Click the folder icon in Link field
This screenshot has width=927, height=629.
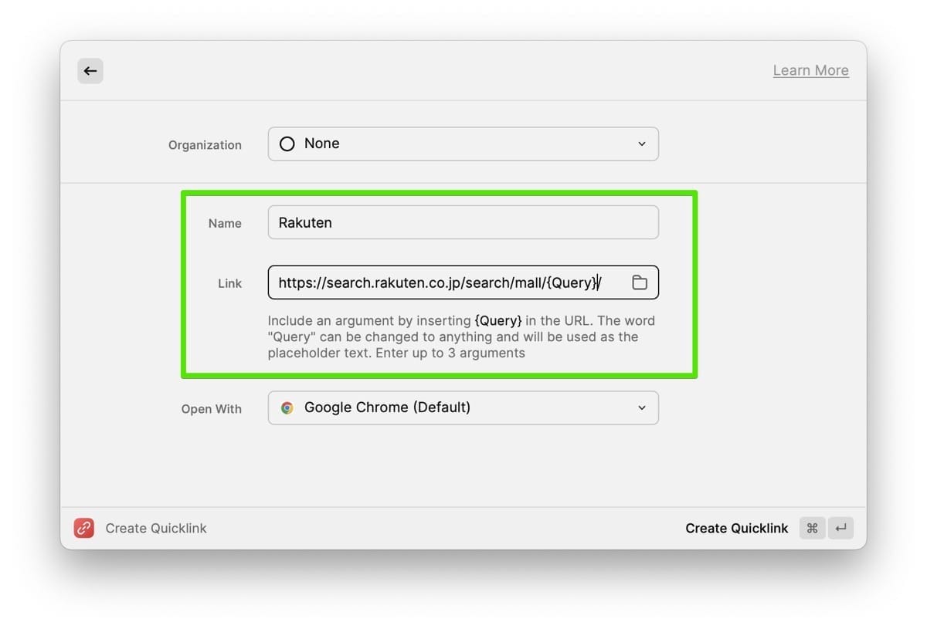coord(640,282)
